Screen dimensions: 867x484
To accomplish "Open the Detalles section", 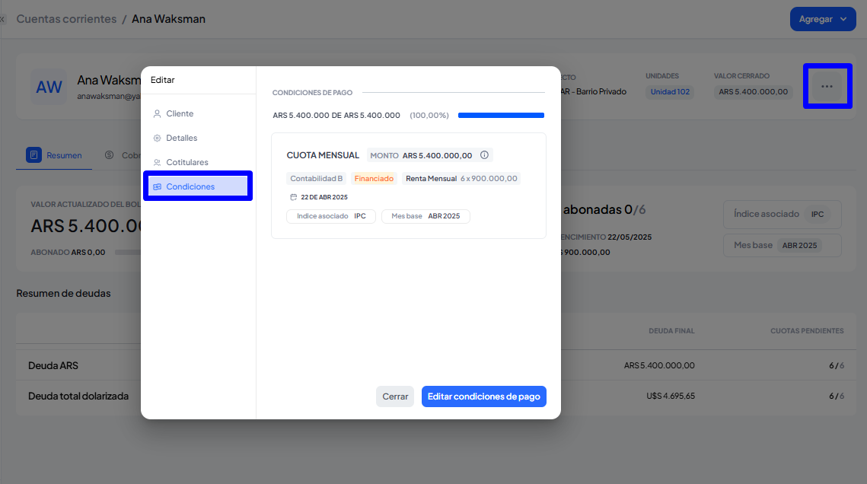I will click(x=181, y=139).
